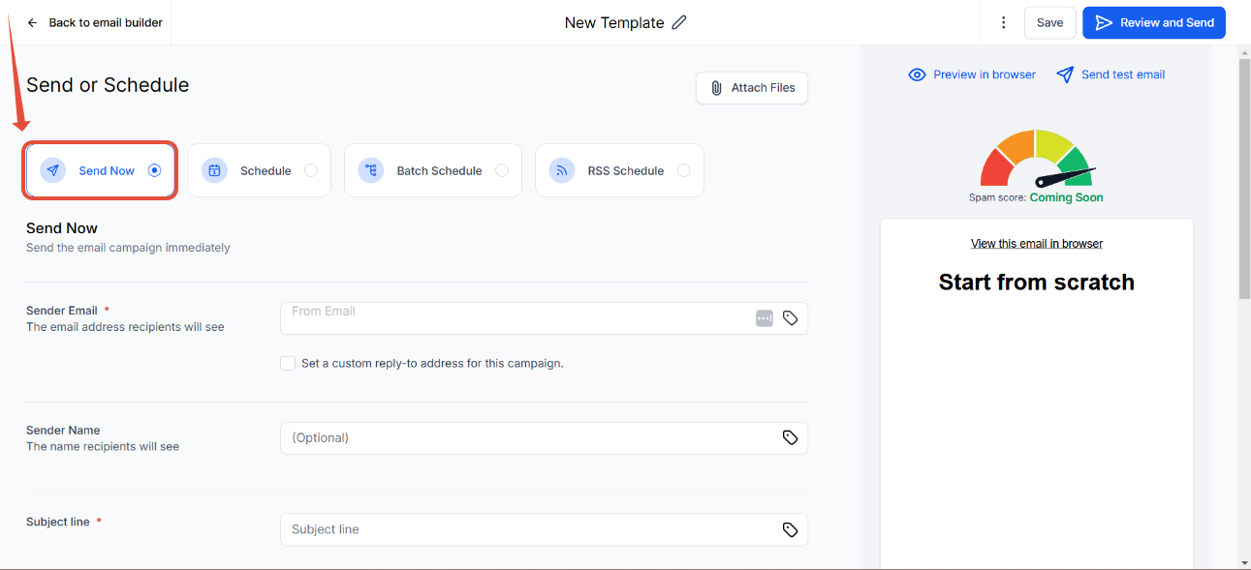
Task: Click the dots icon in Sender Email field
Action: 765,318
